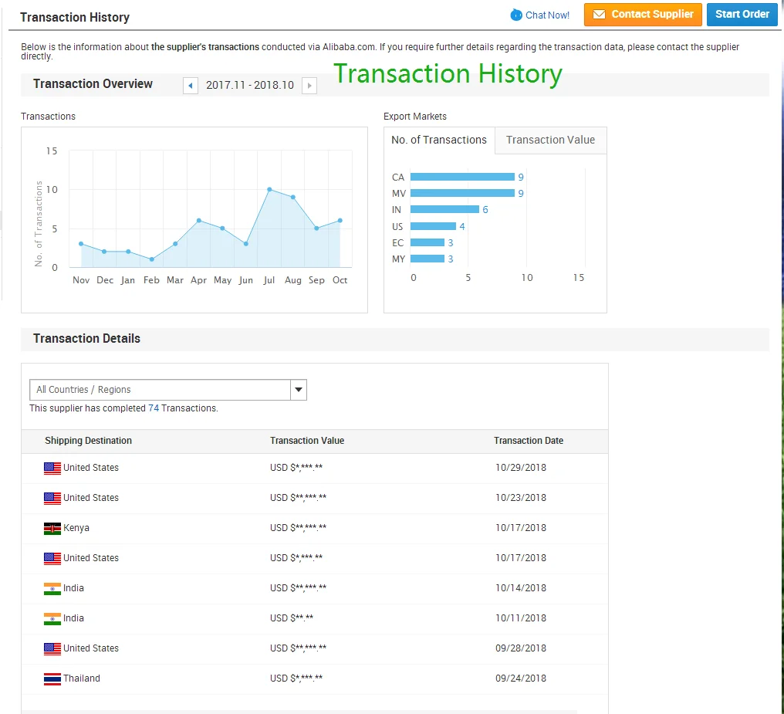Click the Thailand flag icon
The image size is (784, 714).
point(52,679)
